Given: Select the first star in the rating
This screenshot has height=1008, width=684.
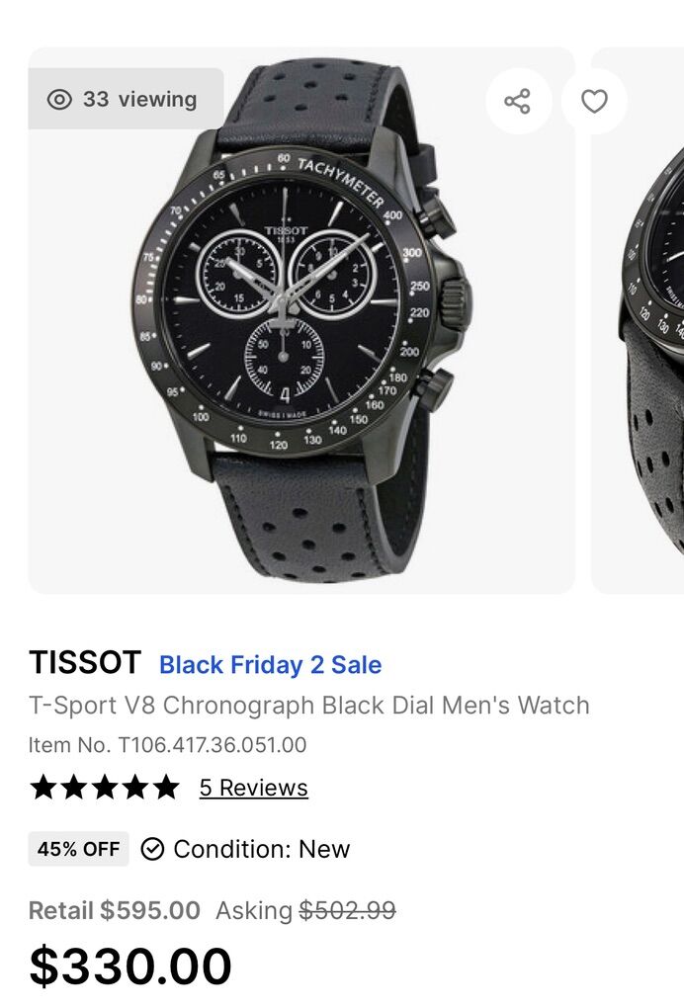Looking at the screenshot, I should (43, 787).
